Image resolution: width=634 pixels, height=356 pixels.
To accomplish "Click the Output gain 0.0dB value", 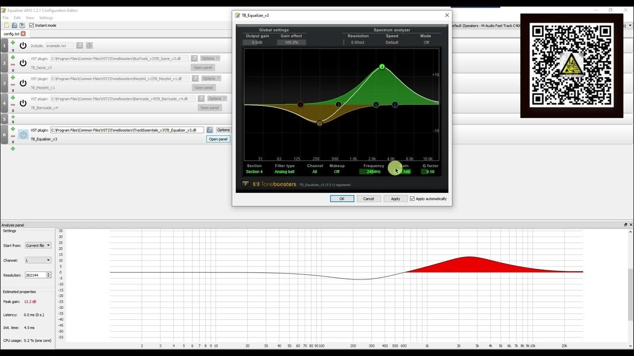I will (x=257, y=43).
